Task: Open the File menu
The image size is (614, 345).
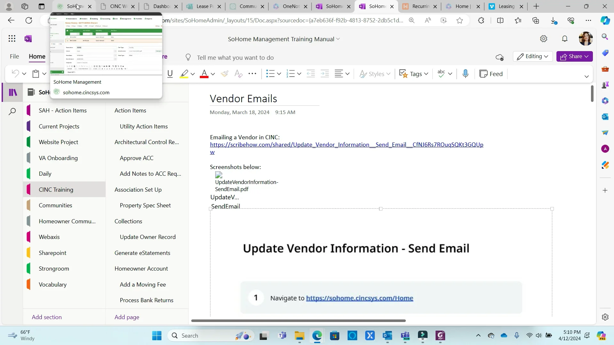Action: [x=14, y=56]
